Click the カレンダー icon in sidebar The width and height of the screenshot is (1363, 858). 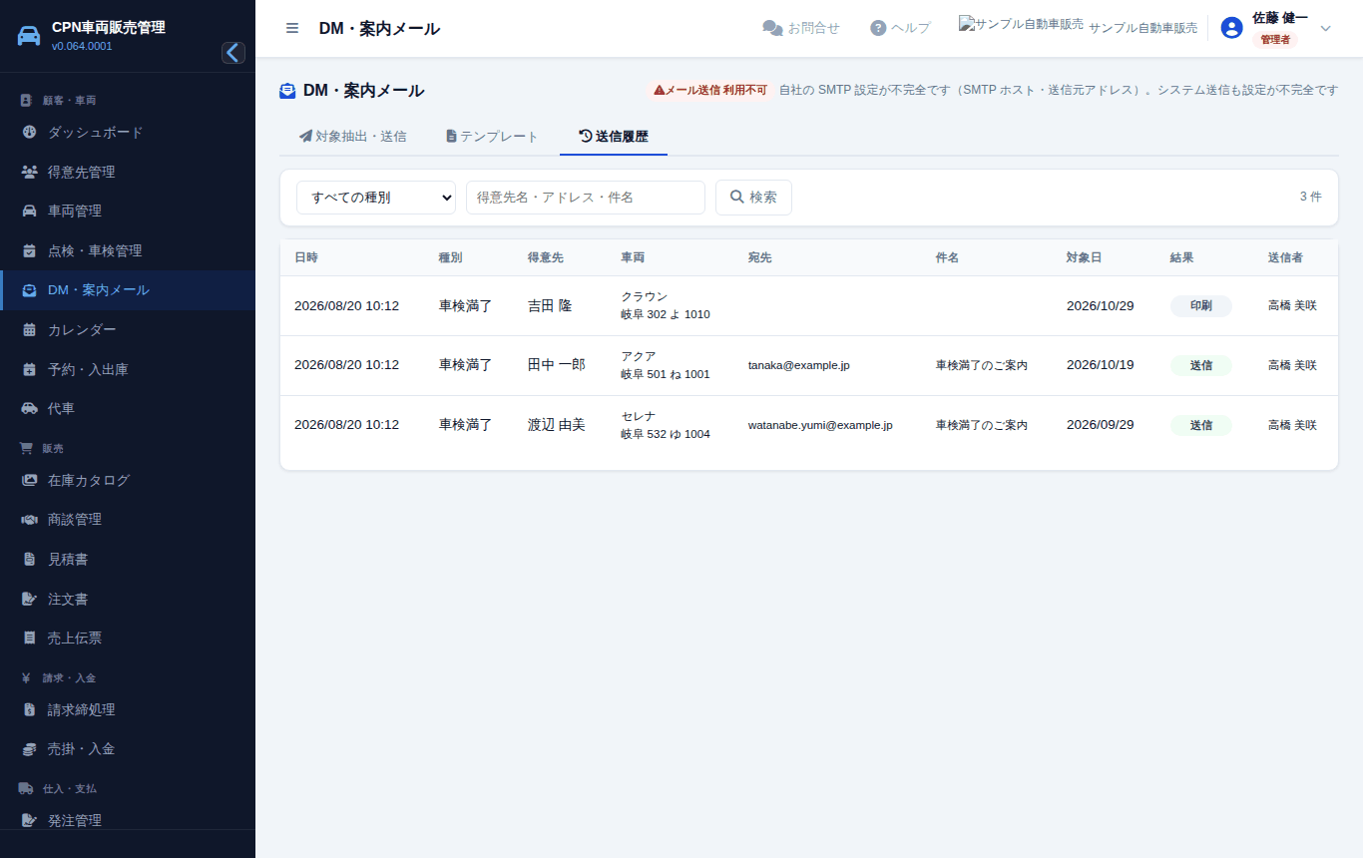[x=29, y=329]
